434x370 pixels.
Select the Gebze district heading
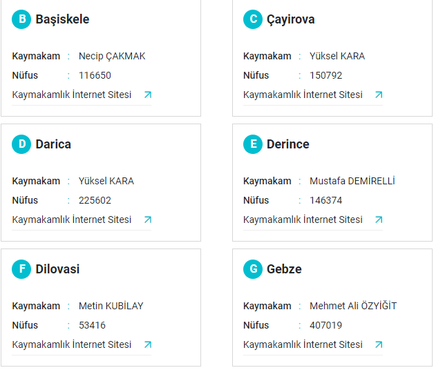[284, 269]
